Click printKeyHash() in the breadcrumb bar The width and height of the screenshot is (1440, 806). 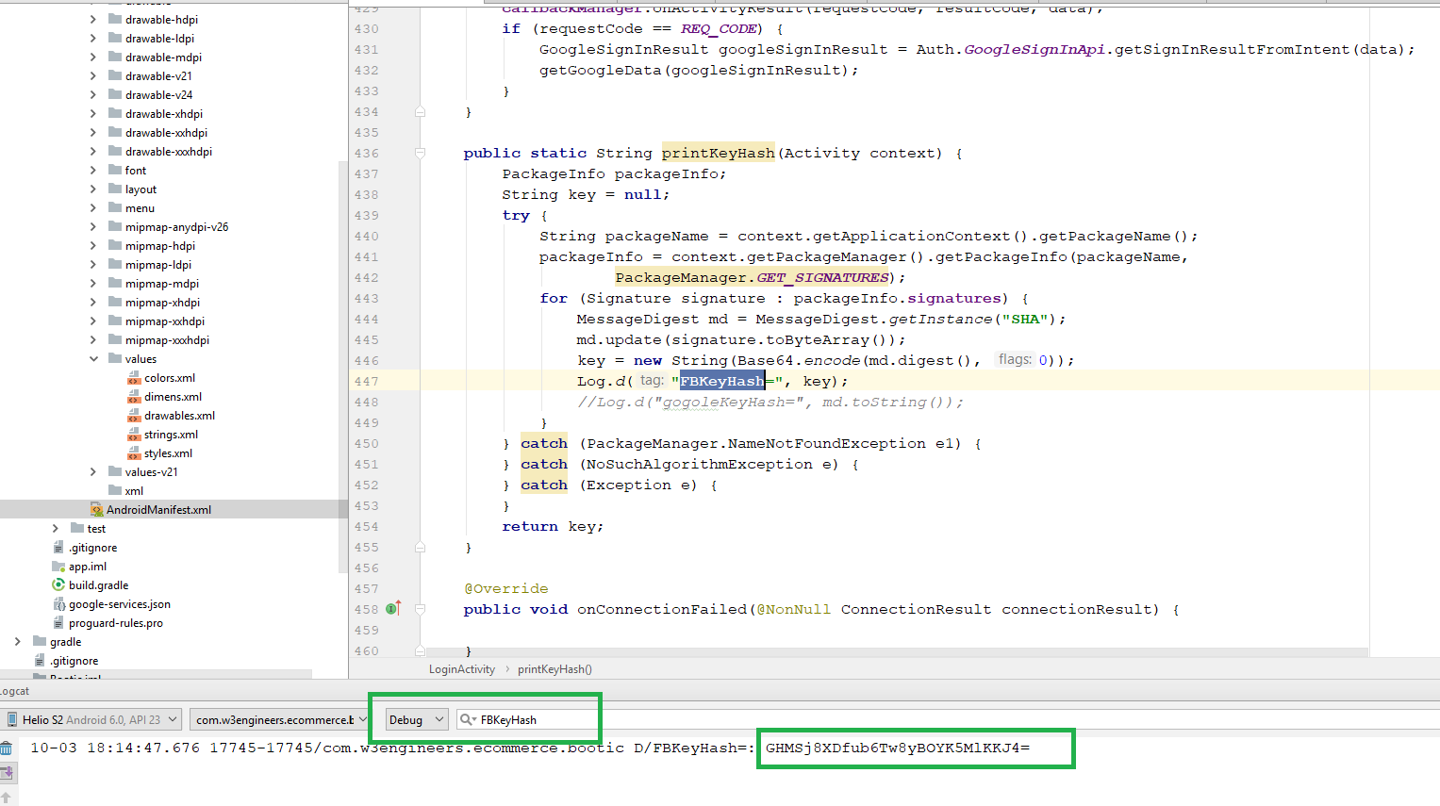coord(554,669)
